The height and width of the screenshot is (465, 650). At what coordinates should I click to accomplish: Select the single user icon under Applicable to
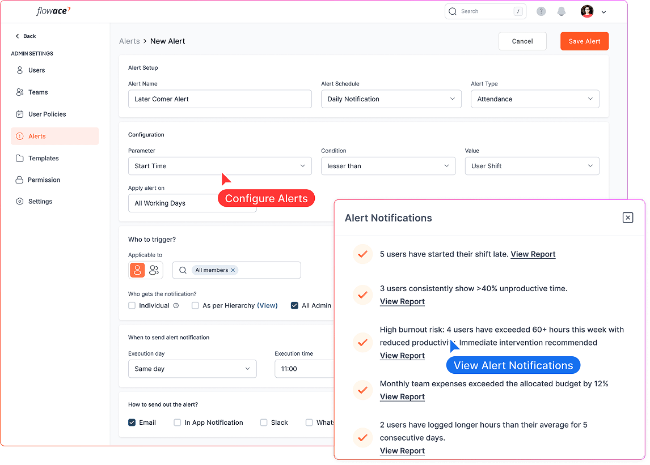[137, 270]
